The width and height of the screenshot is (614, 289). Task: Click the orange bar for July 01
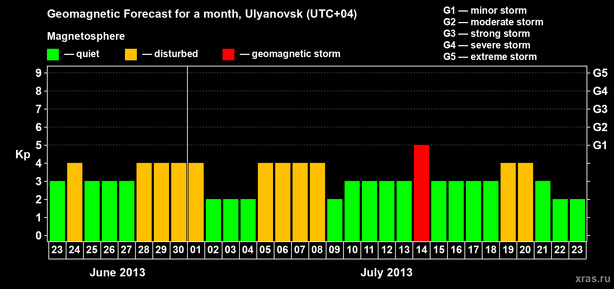click(x=196, y=202)
